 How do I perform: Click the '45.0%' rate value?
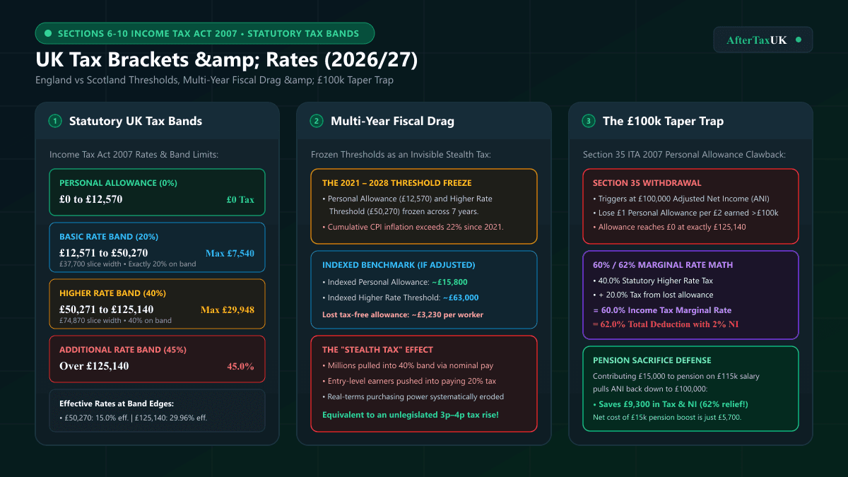click(240, 366)
